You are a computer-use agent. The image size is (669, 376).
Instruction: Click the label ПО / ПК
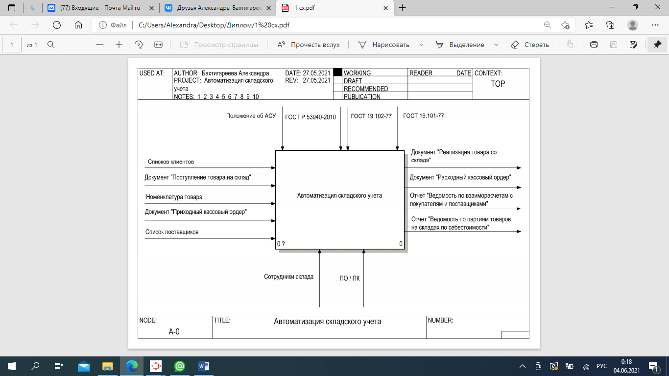tap(350, 279)
